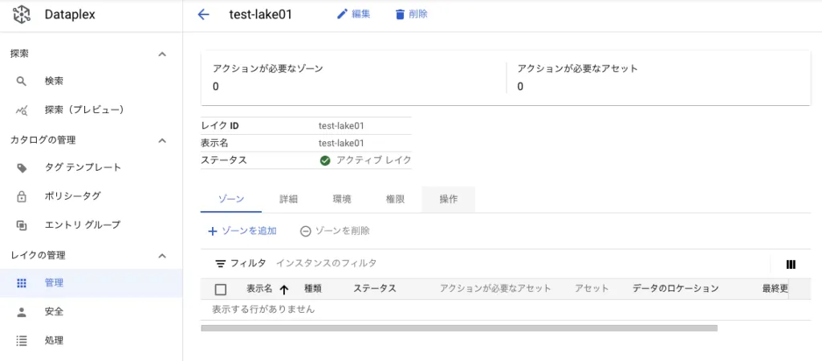Click the lock icon beside ポリシータグ
This screenshot has width=822, height=361.
[21, 197]
